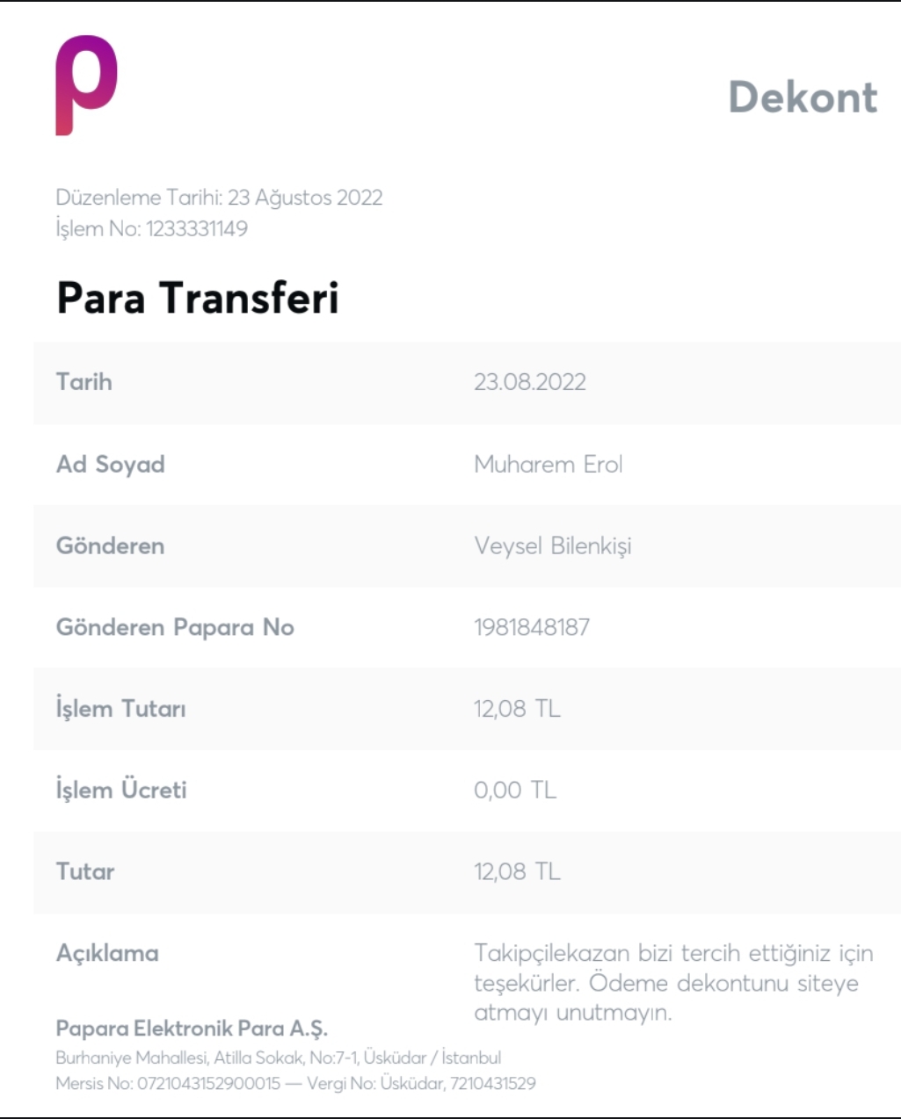Select the Tarih value 23.08.2022
Screen dimensions: 901x1119
coord(529,382)
